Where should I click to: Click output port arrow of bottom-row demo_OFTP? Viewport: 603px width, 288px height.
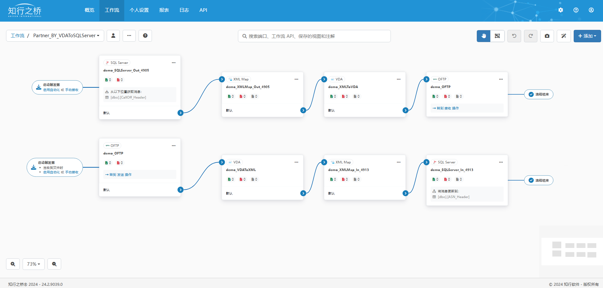pyautogui.click(x=181, y=190)
